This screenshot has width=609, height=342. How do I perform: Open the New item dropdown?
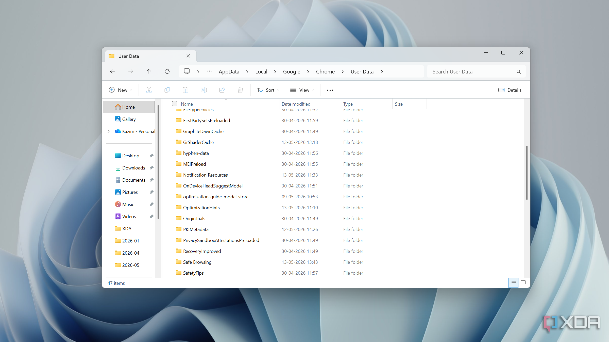click(121, 90)
